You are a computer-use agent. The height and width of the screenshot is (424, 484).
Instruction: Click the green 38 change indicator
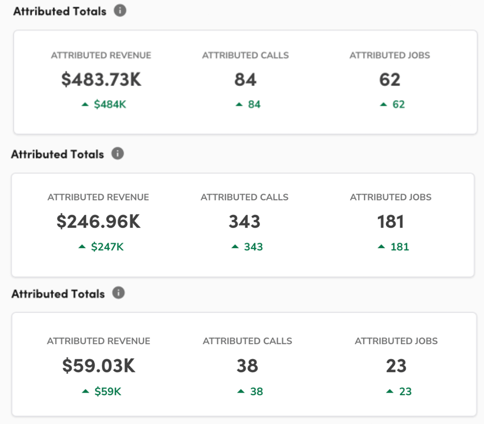(x=256, y=391)
